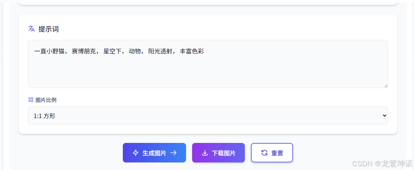
Task: Click the 重置 button label
Action: pyautogui.click(x=277, y=153)
